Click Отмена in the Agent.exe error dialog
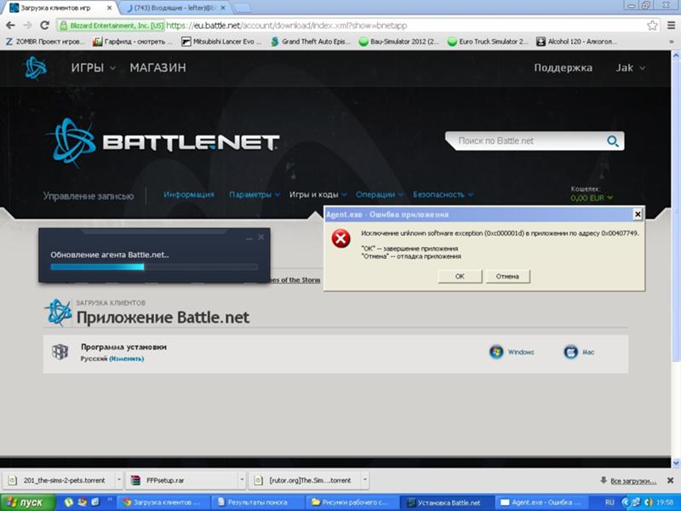Screen dimensions: 681x511 click(507, 276)
